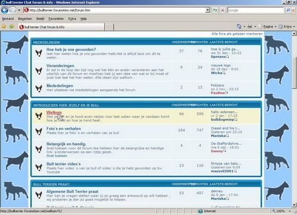Open the Favorieten menu
The height and width of the screenshot is (215, 297).
[x=56, y=19]
